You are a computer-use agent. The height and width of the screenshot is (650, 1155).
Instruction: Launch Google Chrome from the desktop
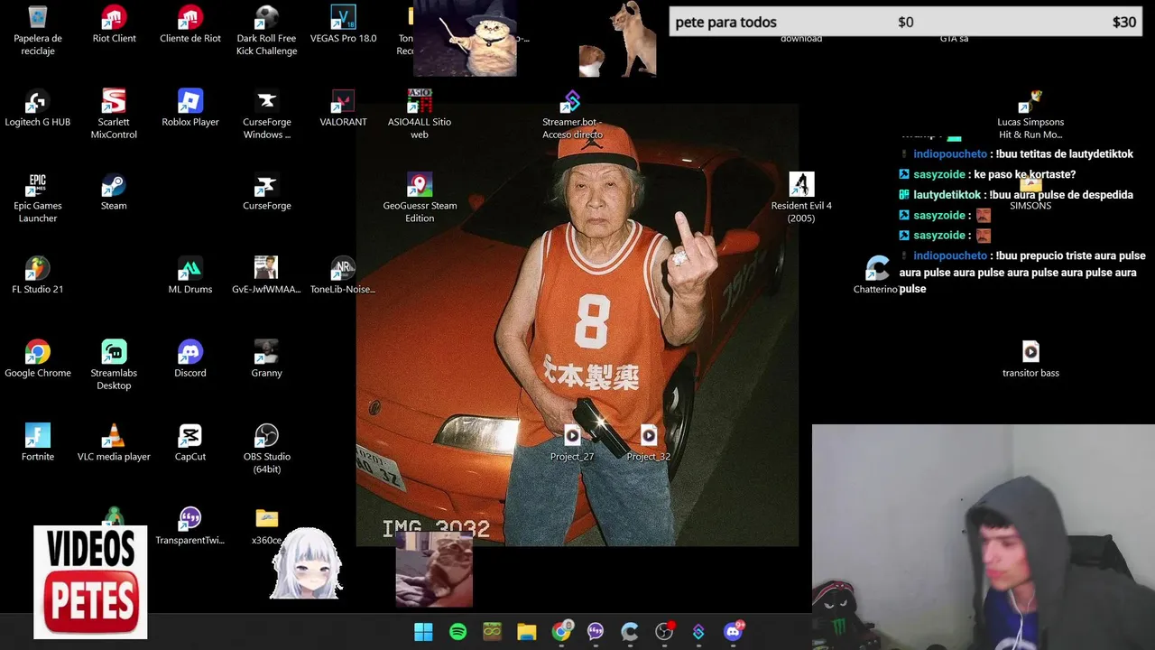click(38, 359)
